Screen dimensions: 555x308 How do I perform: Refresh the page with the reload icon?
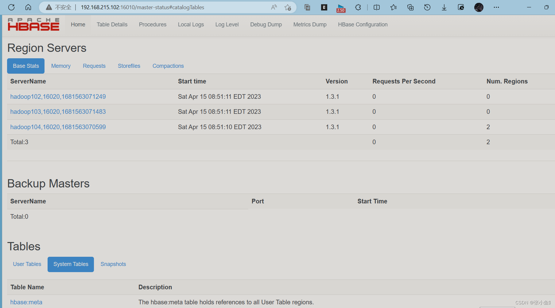click(11, 7)
